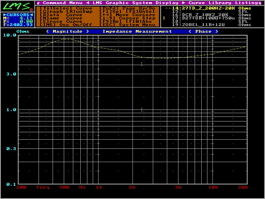Select the LMS Graphic System Display title
The image size is (265, 199).
coord(135,3)
